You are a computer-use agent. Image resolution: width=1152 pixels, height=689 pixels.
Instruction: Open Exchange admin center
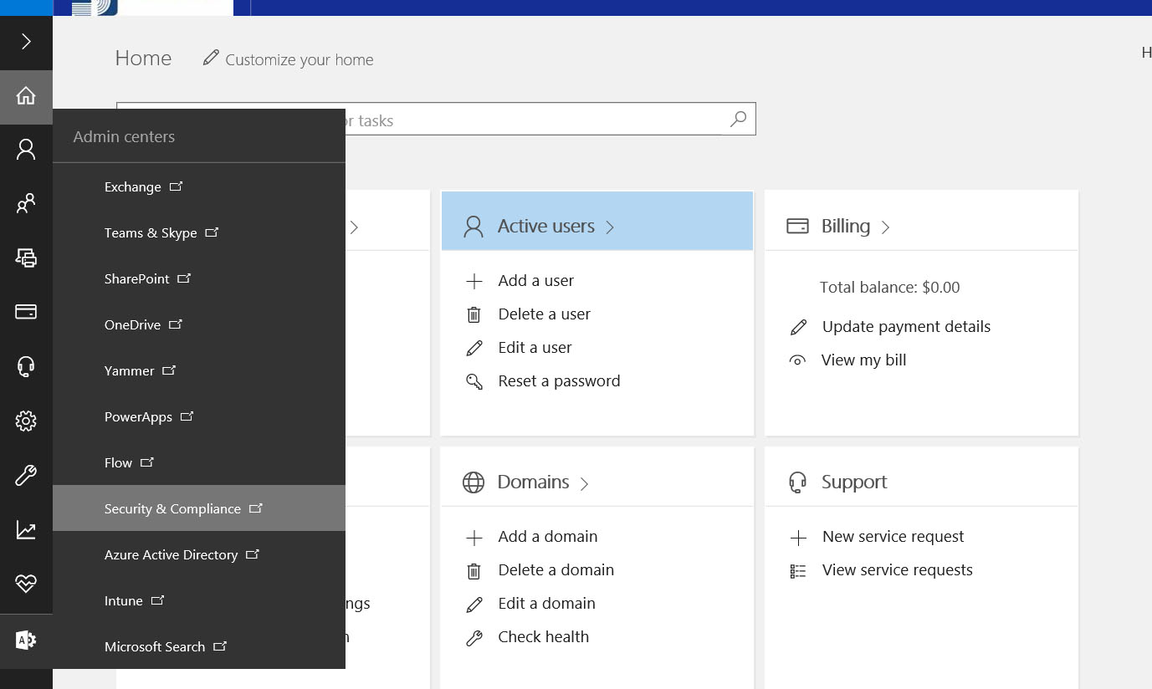point(199,186)
